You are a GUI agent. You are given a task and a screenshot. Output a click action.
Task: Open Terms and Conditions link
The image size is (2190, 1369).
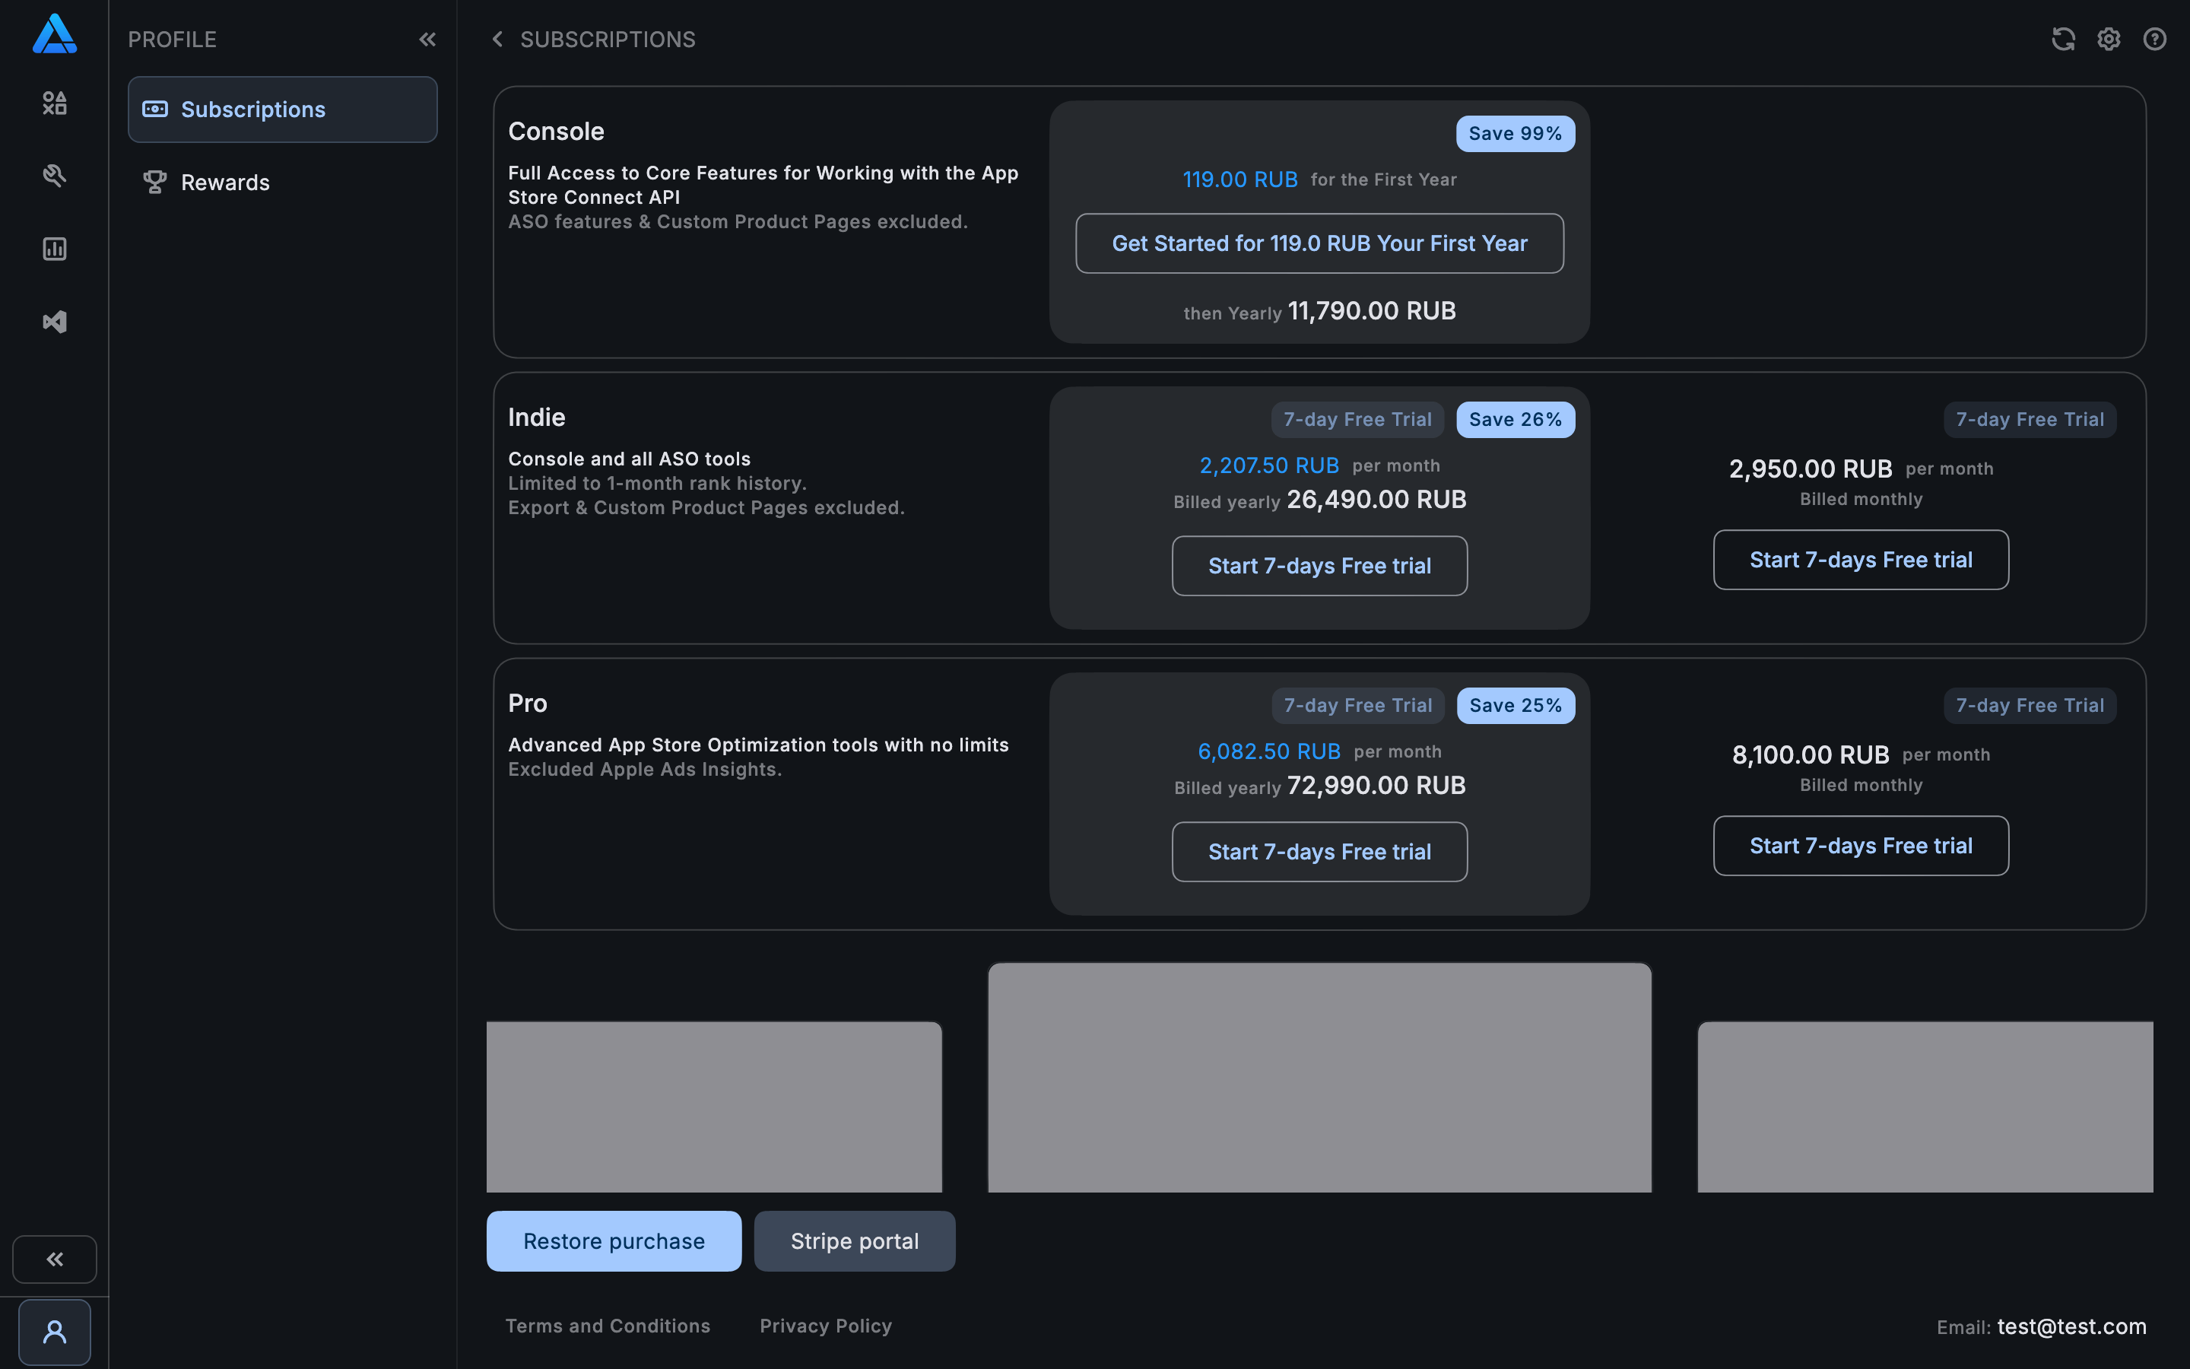608,1326
